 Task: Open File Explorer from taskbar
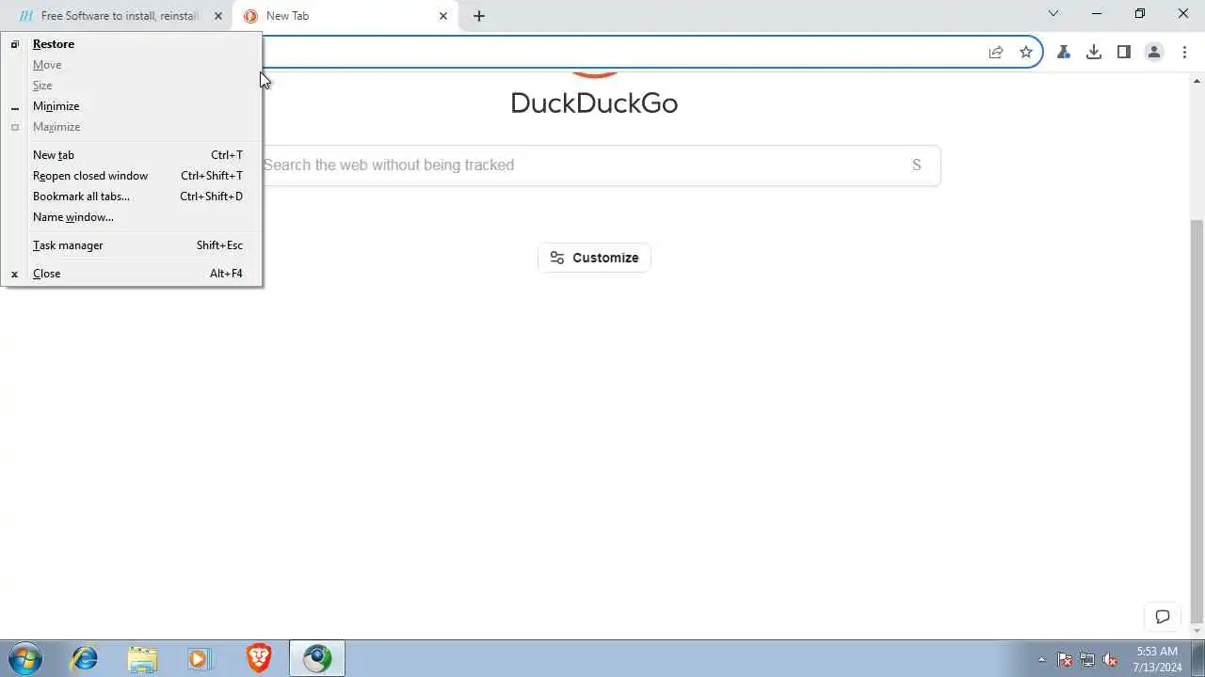click(x=142, y=658)
